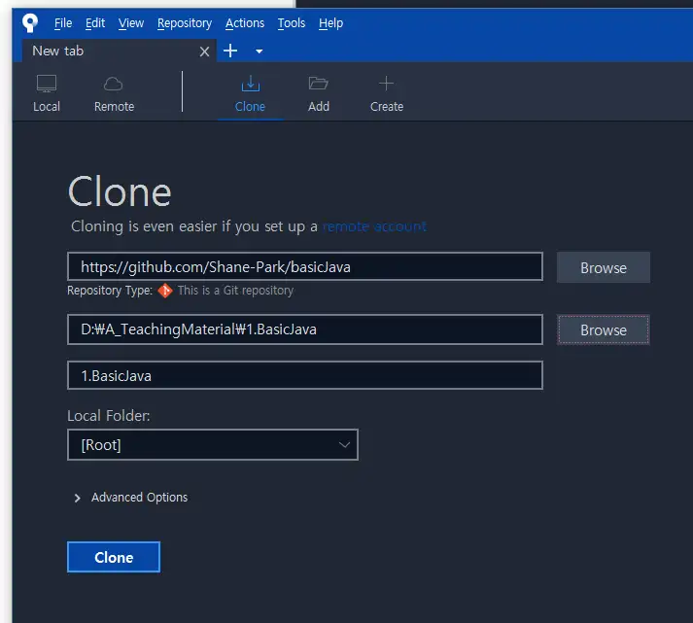Click the blue Clone button

coord(114,557)
